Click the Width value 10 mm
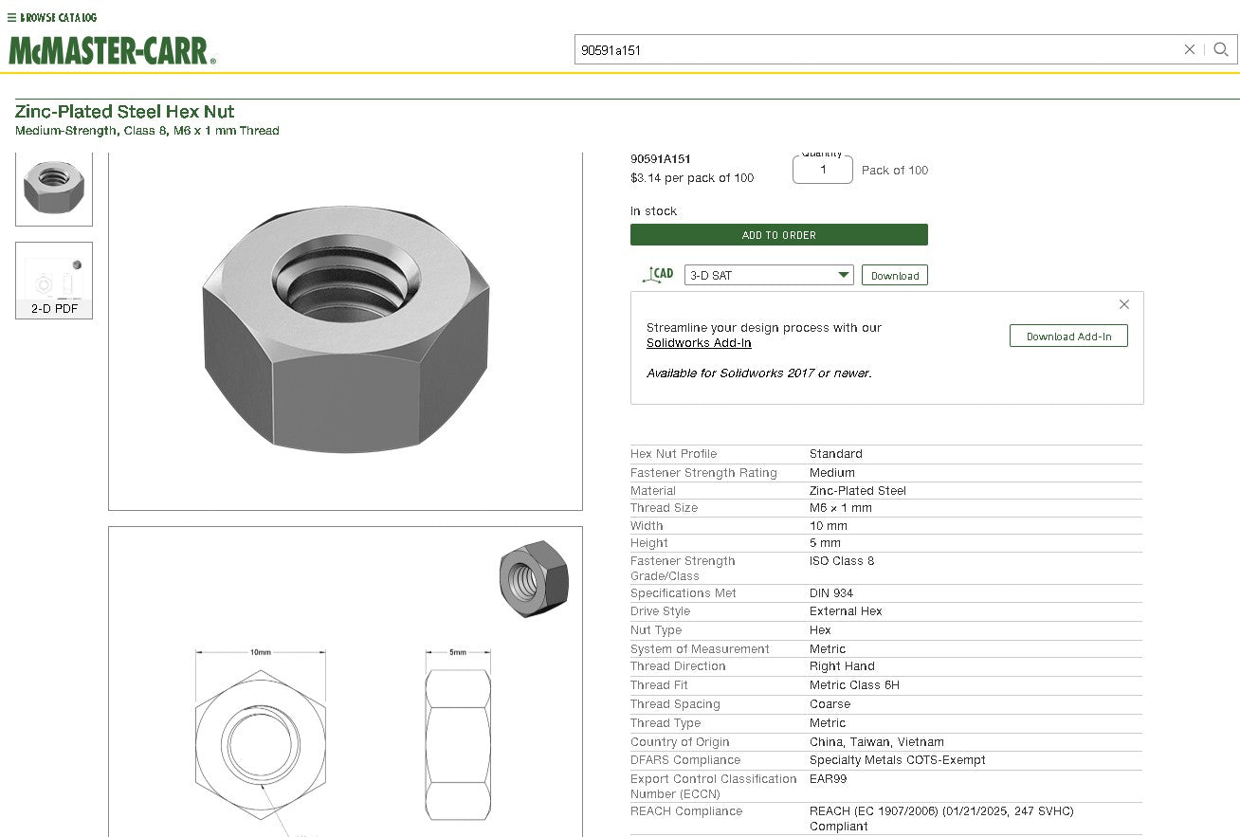 click(829, 526)
